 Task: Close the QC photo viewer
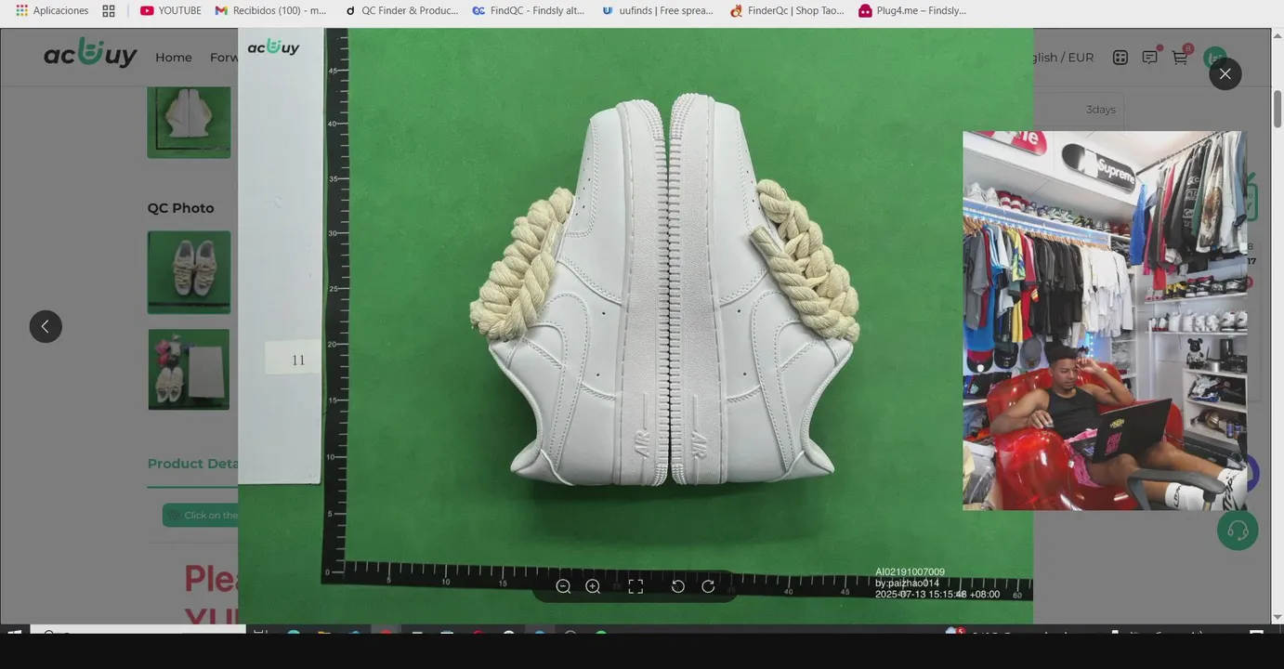click(1225, 73)
